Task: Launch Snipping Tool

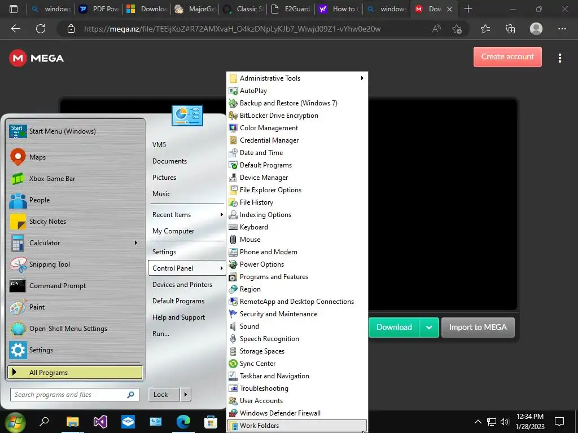Action: pos(75,264)
